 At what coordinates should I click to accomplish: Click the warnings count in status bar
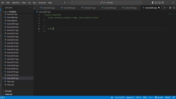click(3, 97)
